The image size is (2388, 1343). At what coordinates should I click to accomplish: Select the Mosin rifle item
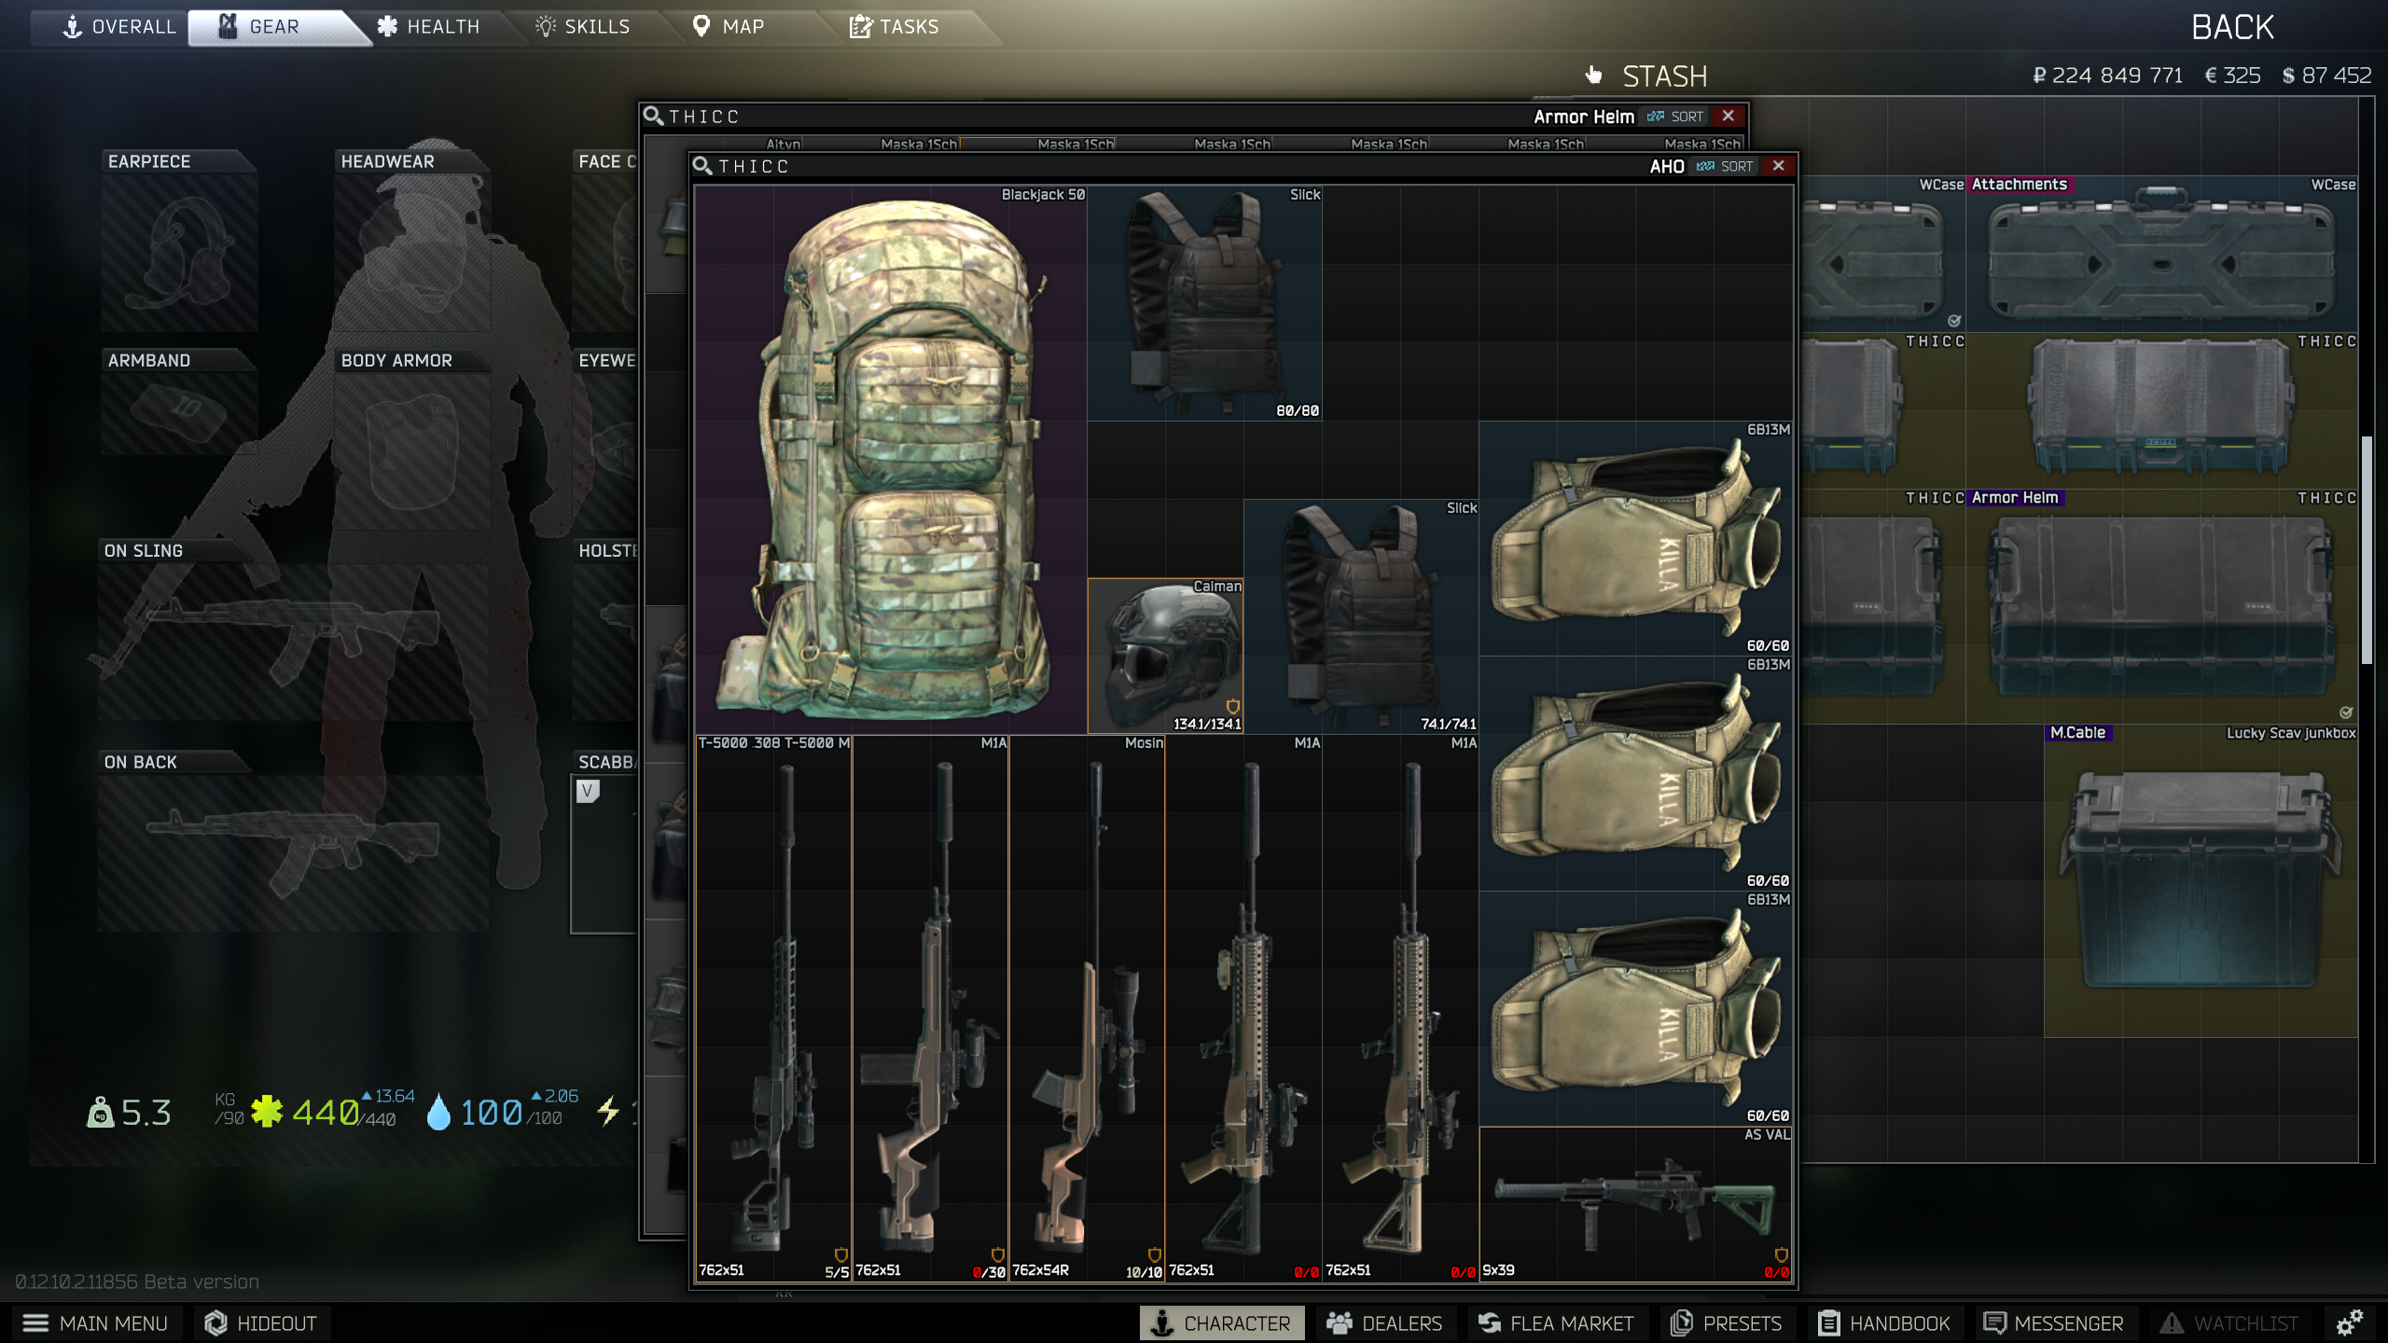1087,1008
